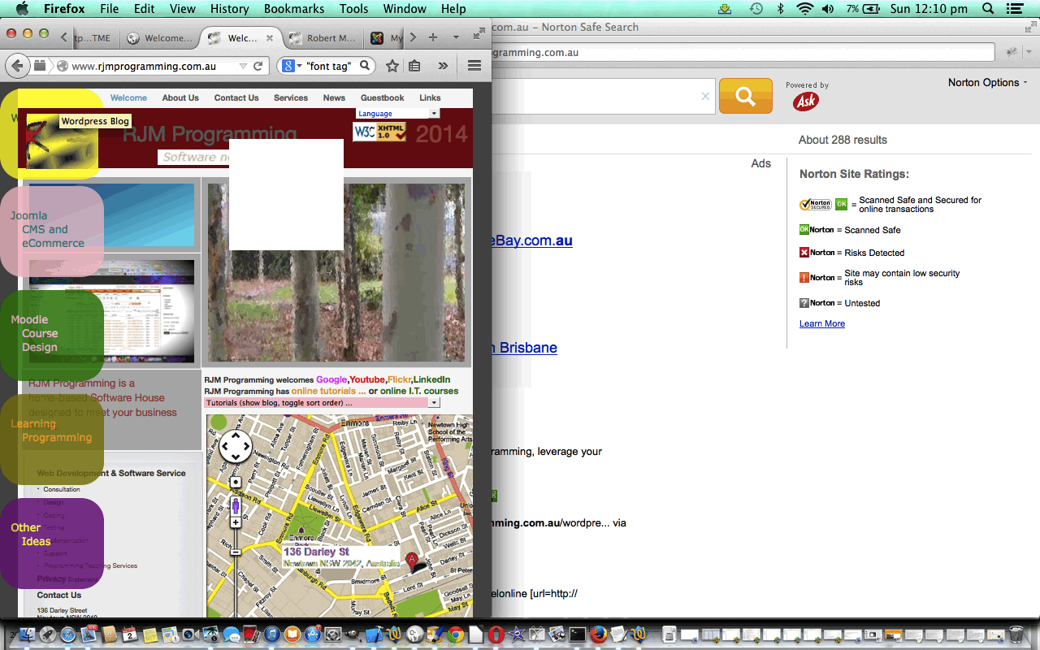Screen dimensions: 1040x650
Task: Submit the "font tag" search magnifier
Action: (365, 66)
